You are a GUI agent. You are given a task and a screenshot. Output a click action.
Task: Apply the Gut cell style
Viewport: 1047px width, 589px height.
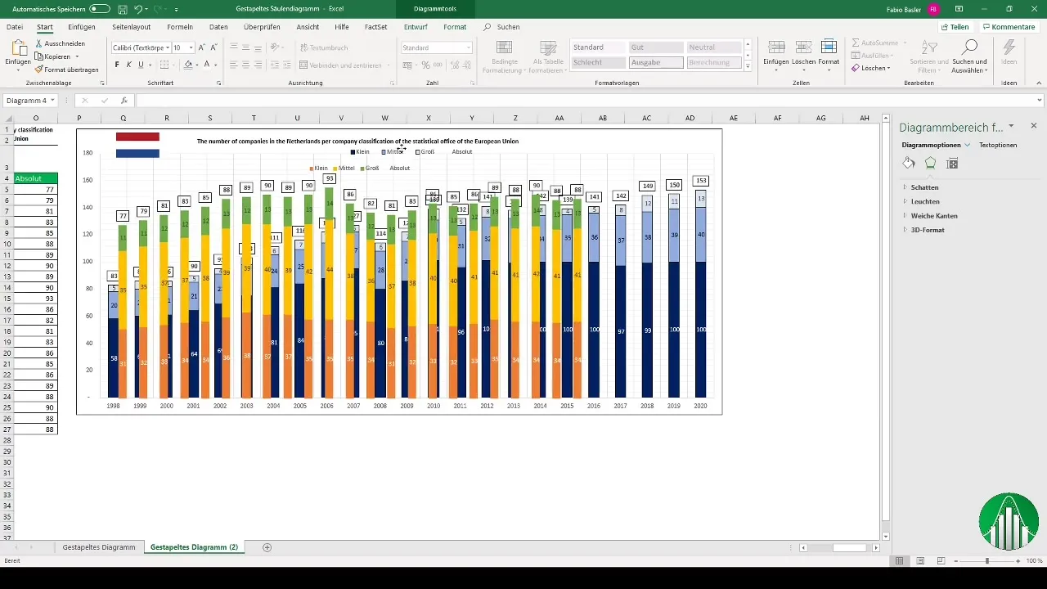[x=656, y=47]
